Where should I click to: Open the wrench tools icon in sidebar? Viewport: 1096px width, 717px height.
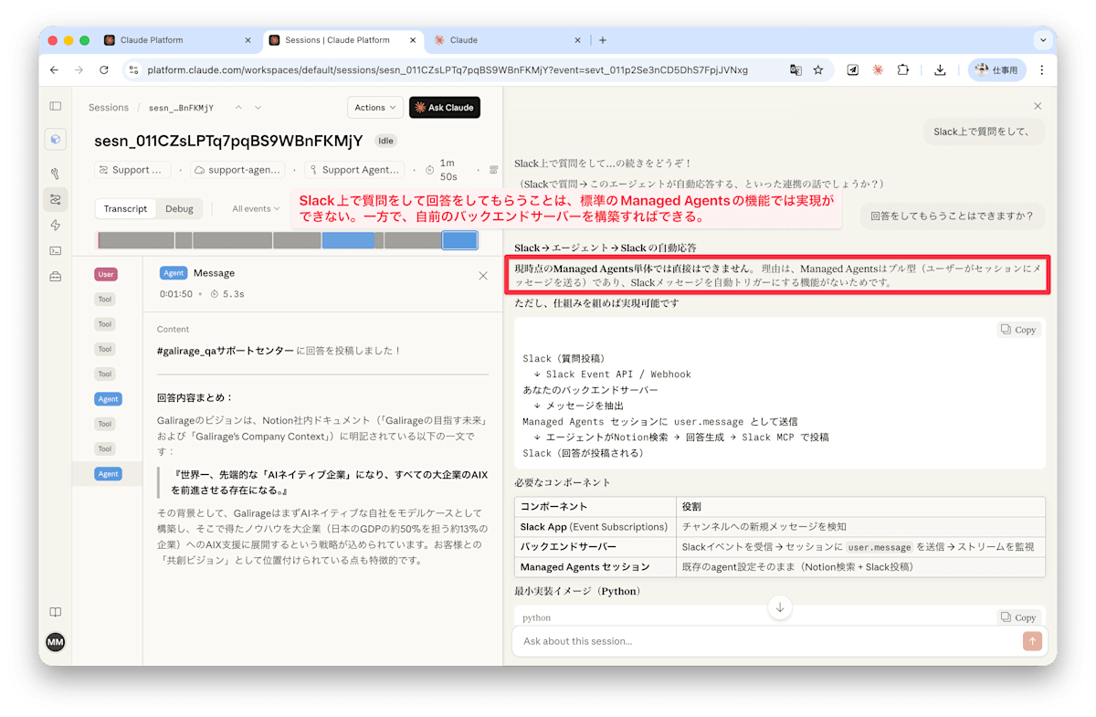pos(56,174)
